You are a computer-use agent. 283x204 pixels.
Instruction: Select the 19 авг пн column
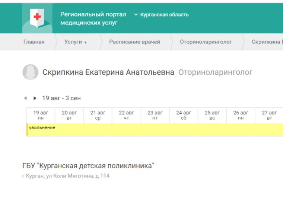coord(41,115)
